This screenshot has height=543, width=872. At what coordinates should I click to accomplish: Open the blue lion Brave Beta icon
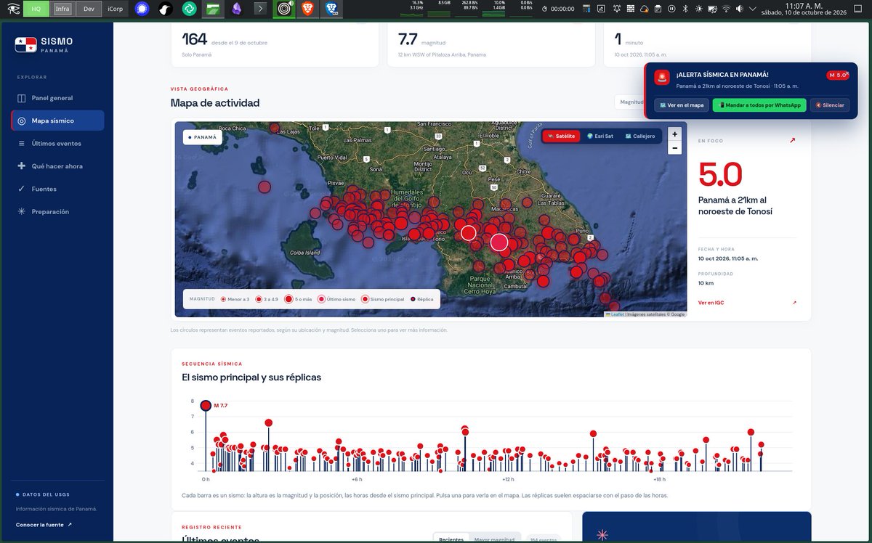tap(331, 9)
